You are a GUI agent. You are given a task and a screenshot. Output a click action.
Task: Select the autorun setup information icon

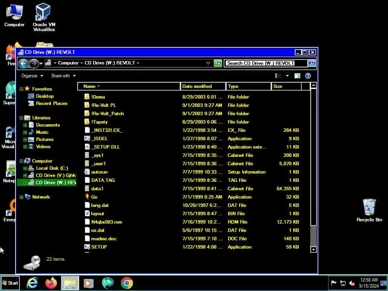87,172
